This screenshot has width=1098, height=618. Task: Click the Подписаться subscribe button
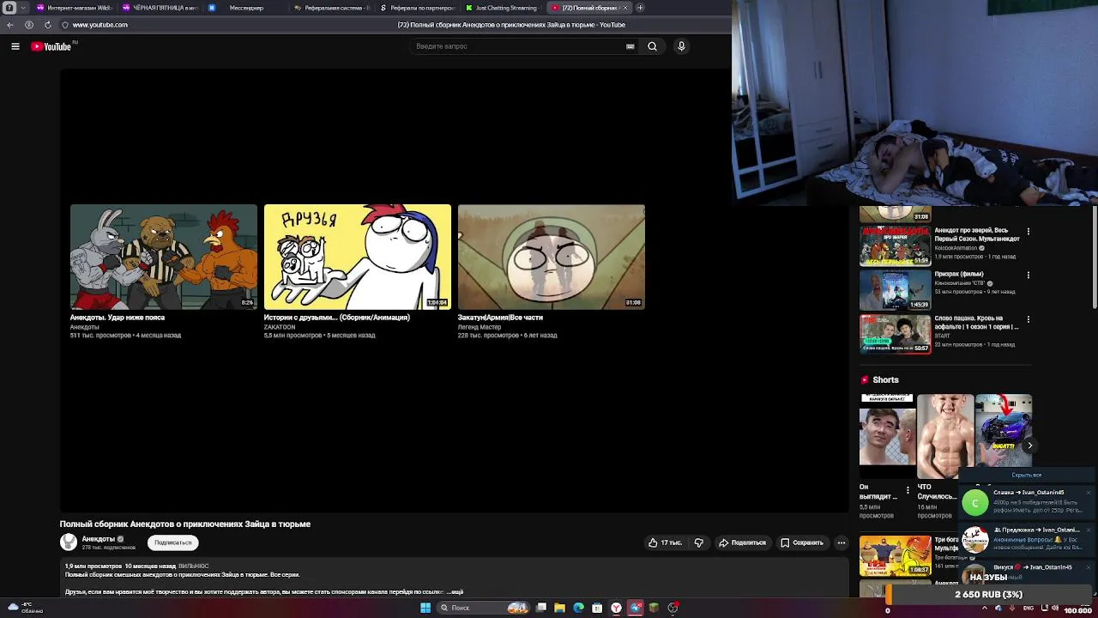pyautogui.click(x=173, y=542)
